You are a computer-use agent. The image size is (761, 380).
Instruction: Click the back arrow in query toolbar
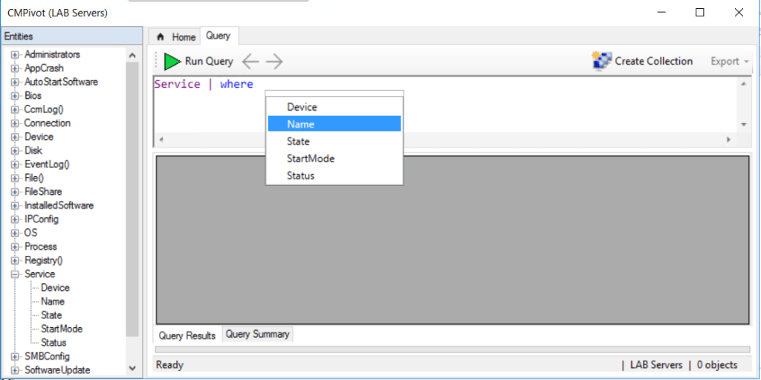[251, 62]
